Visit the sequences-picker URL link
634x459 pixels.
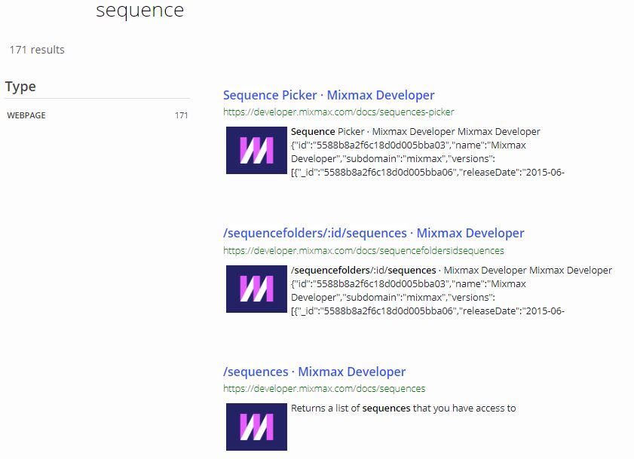[x=338, y=112]
